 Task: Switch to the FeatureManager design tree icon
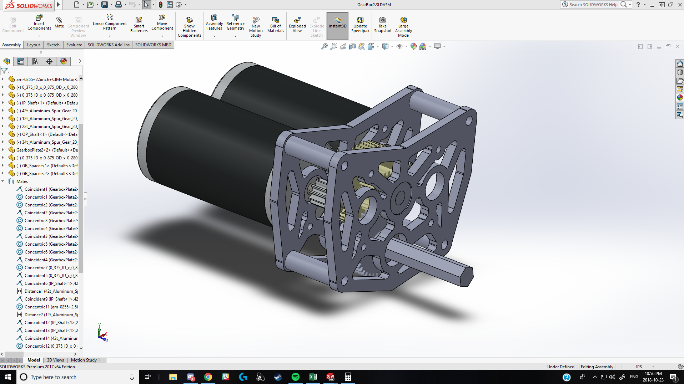click(7, 61)
